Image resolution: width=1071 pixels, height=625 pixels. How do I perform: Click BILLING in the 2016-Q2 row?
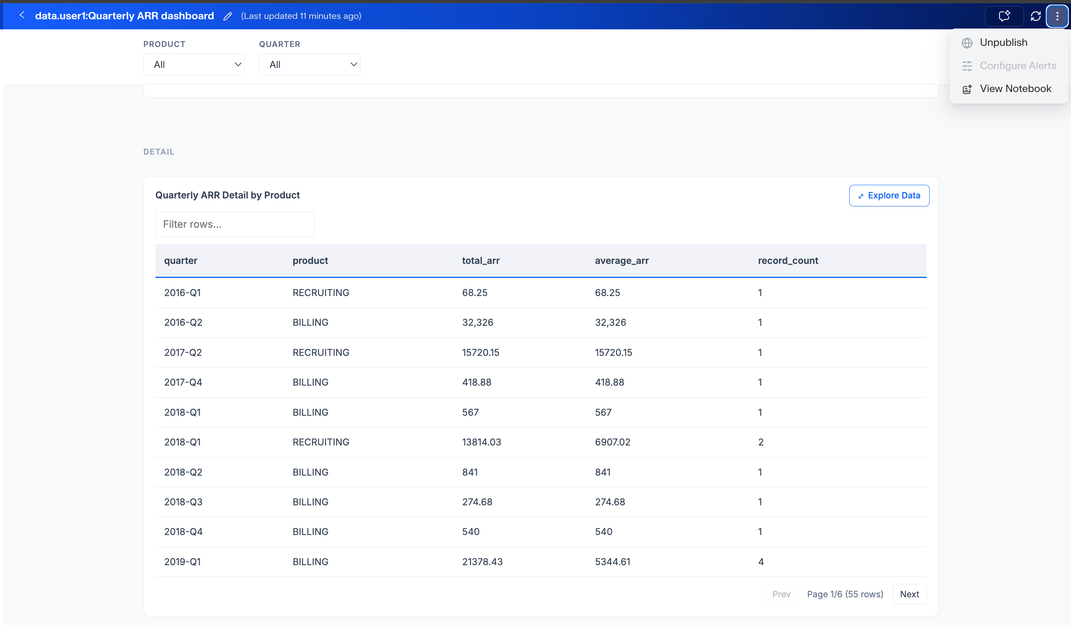click(x=310, y=323)
